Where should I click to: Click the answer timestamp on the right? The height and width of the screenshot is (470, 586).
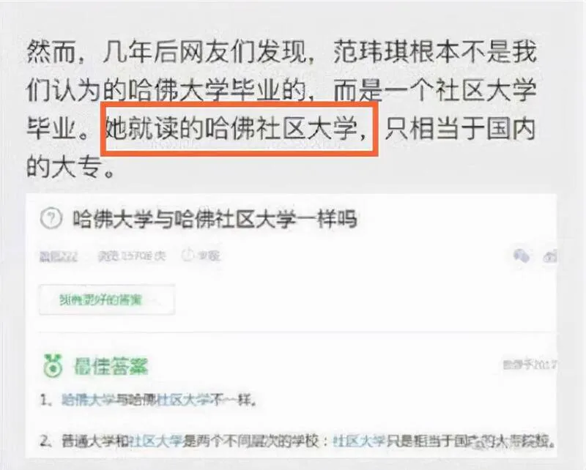(x=529, y=365)
